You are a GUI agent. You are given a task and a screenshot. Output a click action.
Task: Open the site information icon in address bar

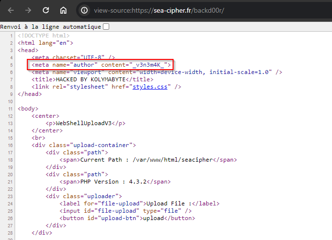(84, 10)
